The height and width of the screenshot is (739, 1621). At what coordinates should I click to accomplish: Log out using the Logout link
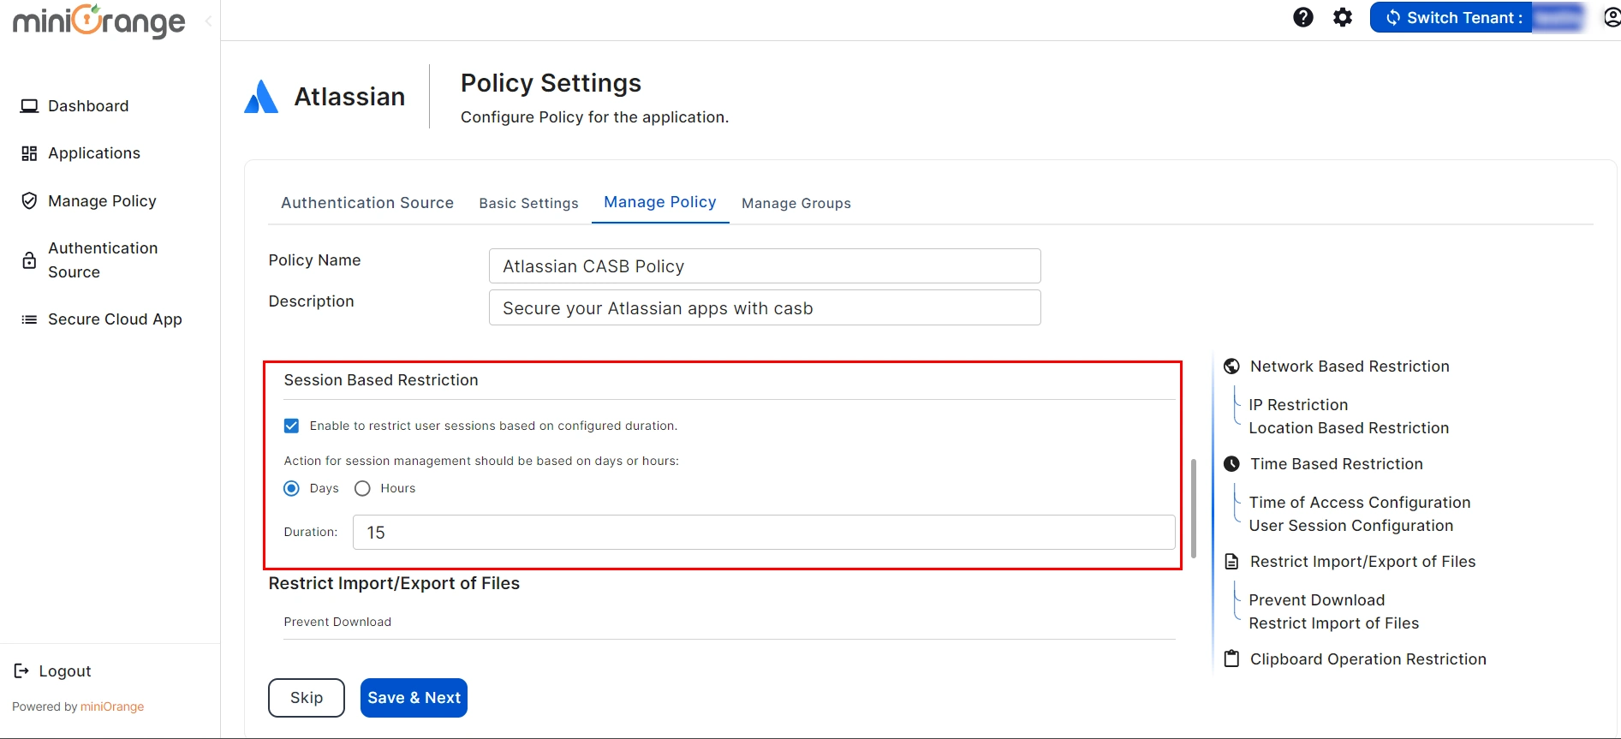click(65, 671)
